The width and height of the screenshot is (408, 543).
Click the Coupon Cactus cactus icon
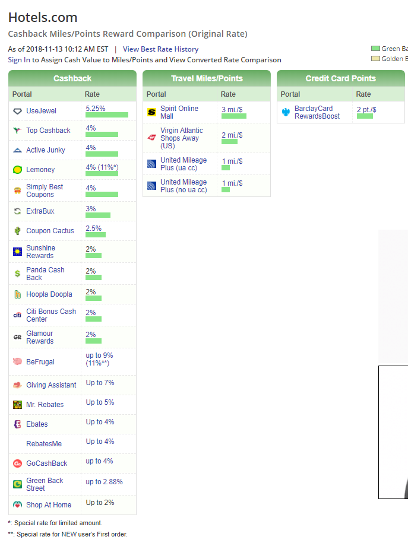(17, 231)
